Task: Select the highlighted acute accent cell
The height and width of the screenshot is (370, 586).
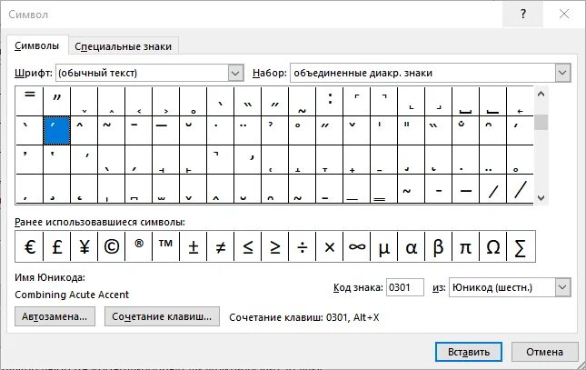Action: coord(57,131)
